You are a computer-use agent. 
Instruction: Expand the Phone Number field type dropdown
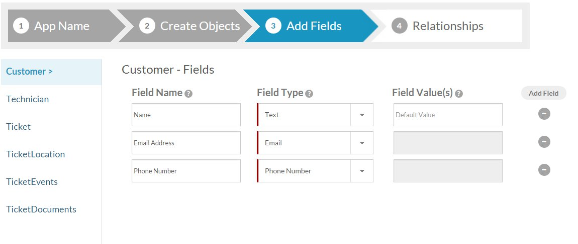pyautogui.click(x=362, y=171)
